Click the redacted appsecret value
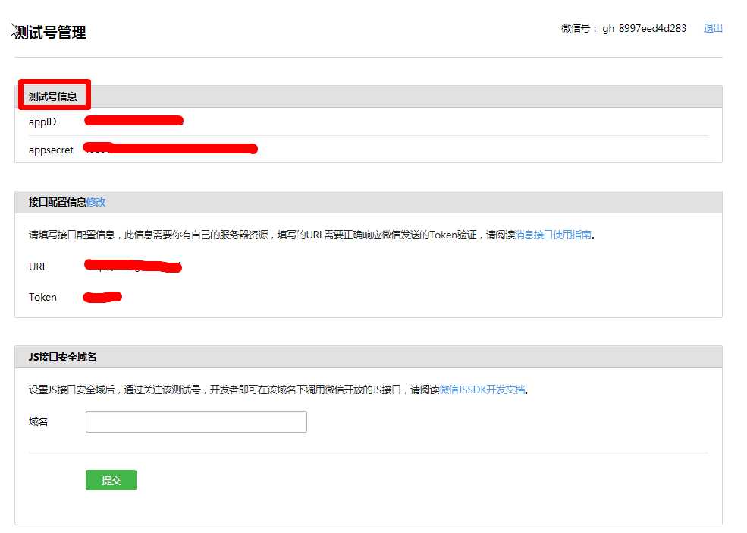 (x=170, y=148)
